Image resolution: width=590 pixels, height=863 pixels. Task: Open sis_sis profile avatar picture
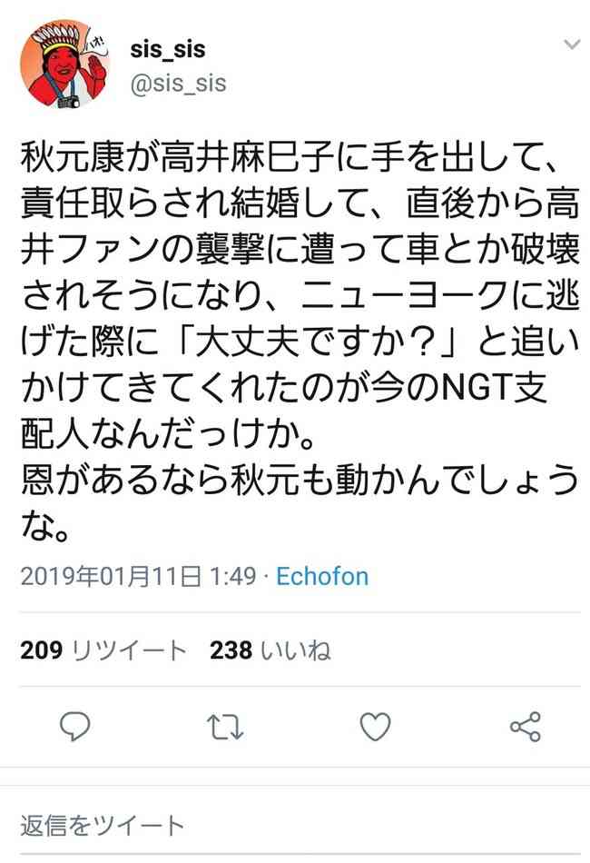click(x=64, y=64)
